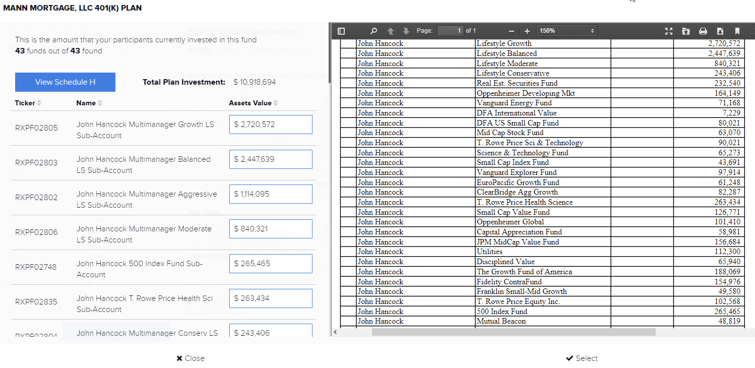
Task: Open the PDF find search tool
Action: [x=373, y=31]
